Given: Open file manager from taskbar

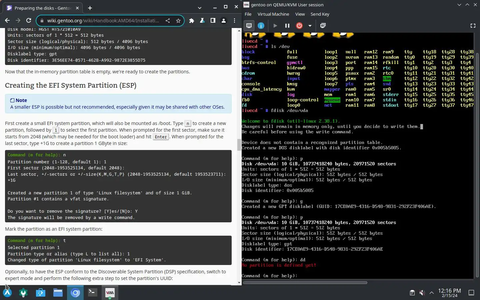Looking at the screenshot, I should (x=58, y=293).
